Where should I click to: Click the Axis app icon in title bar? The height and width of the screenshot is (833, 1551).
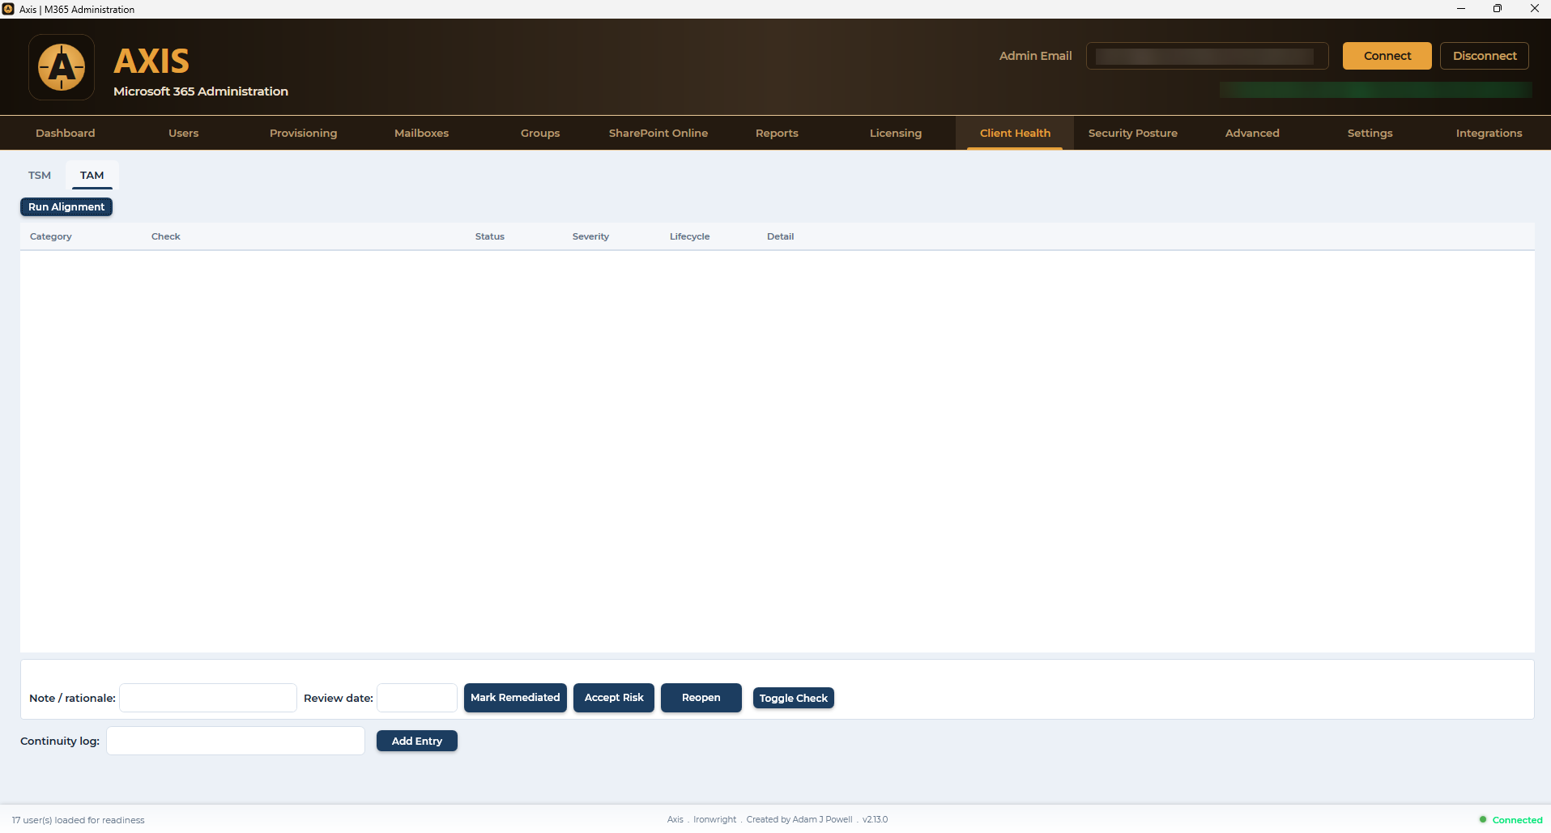coord(8,9)
